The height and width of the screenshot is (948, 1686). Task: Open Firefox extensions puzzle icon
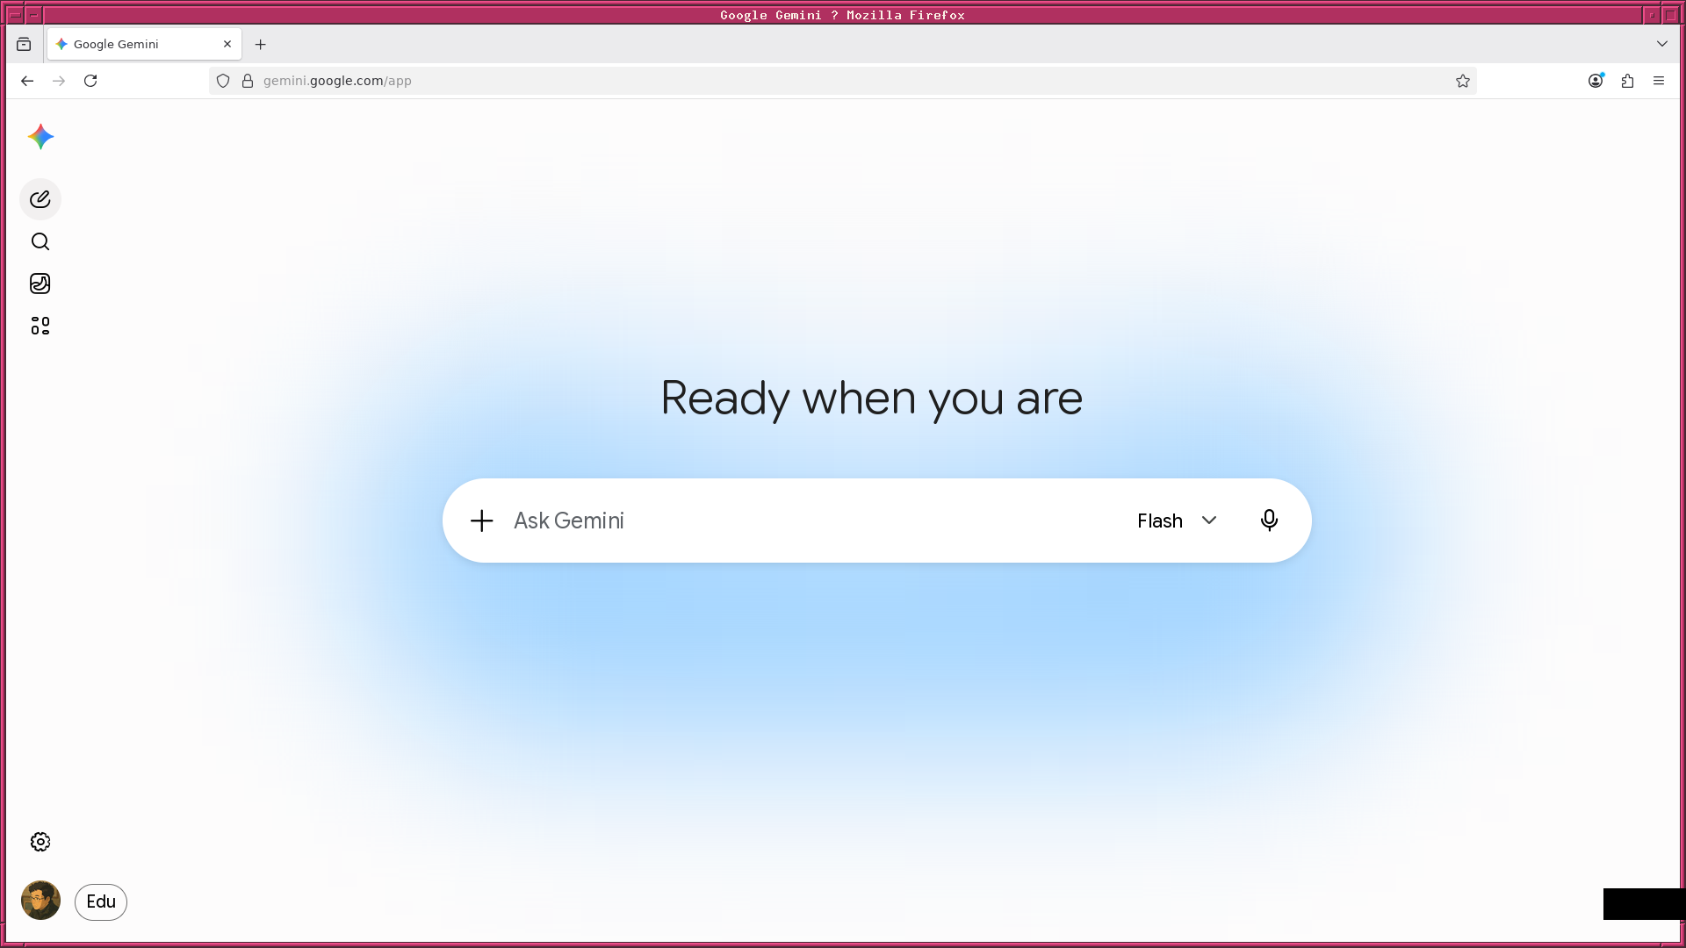point(1627,81)
